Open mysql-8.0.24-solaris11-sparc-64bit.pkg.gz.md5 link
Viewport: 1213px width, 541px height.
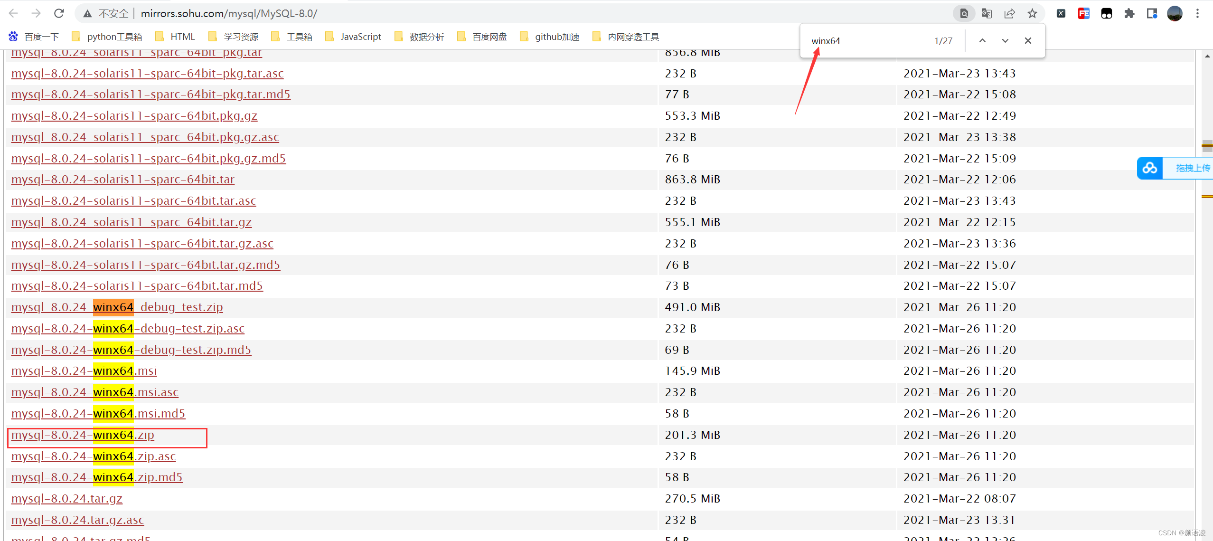149,158
